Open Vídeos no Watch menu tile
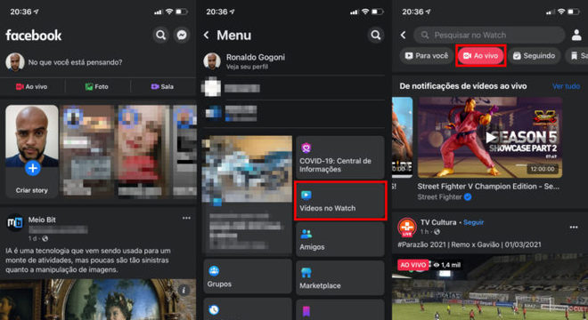Image resolution: width=588 pixels, height=320 pixels. click(x=340, y=201)
